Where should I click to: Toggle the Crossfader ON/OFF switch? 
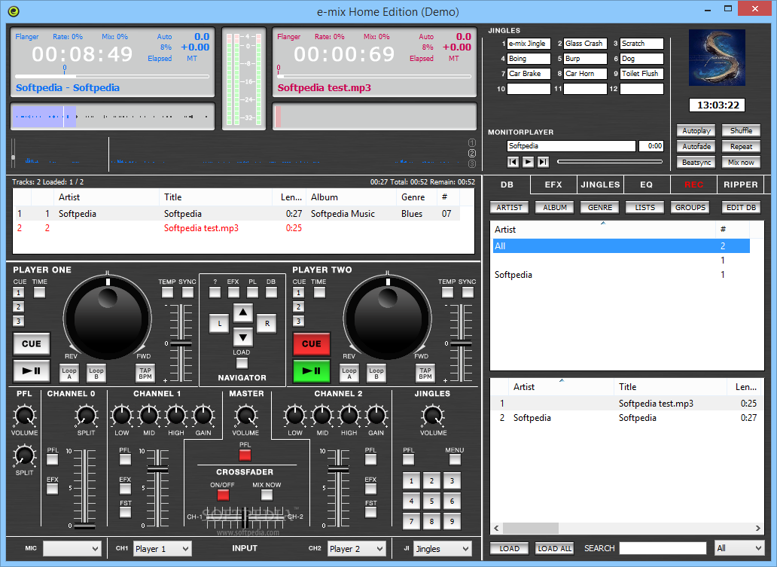[x=223, y=495]
